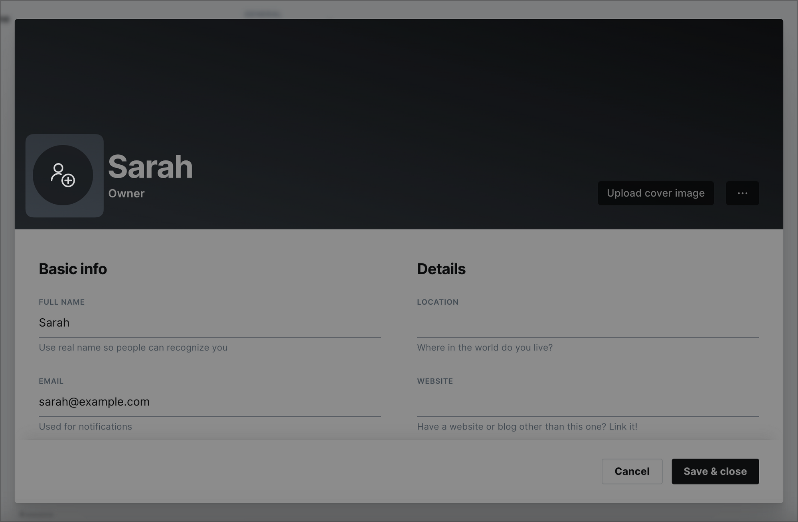Click the empty Website input field

click(588, 402)
